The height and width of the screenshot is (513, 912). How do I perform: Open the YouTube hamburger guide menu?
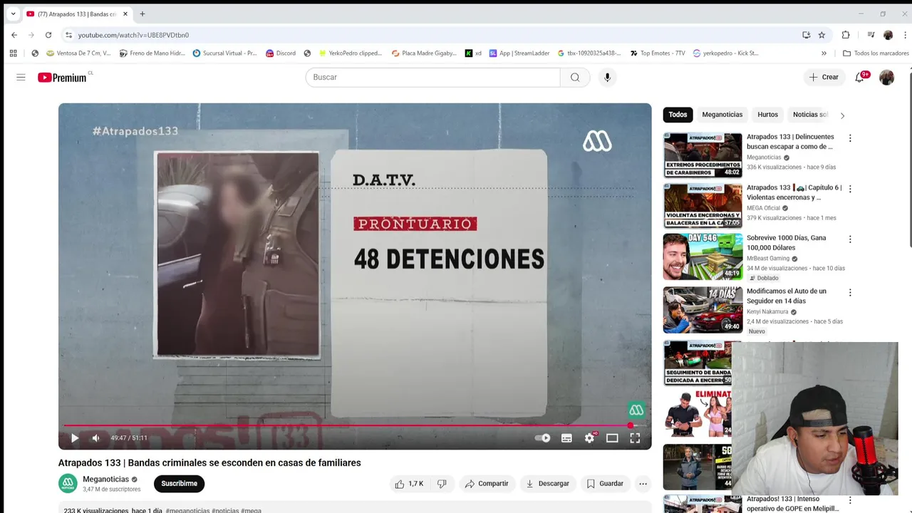pyautogui.click(x=21, y=77)
